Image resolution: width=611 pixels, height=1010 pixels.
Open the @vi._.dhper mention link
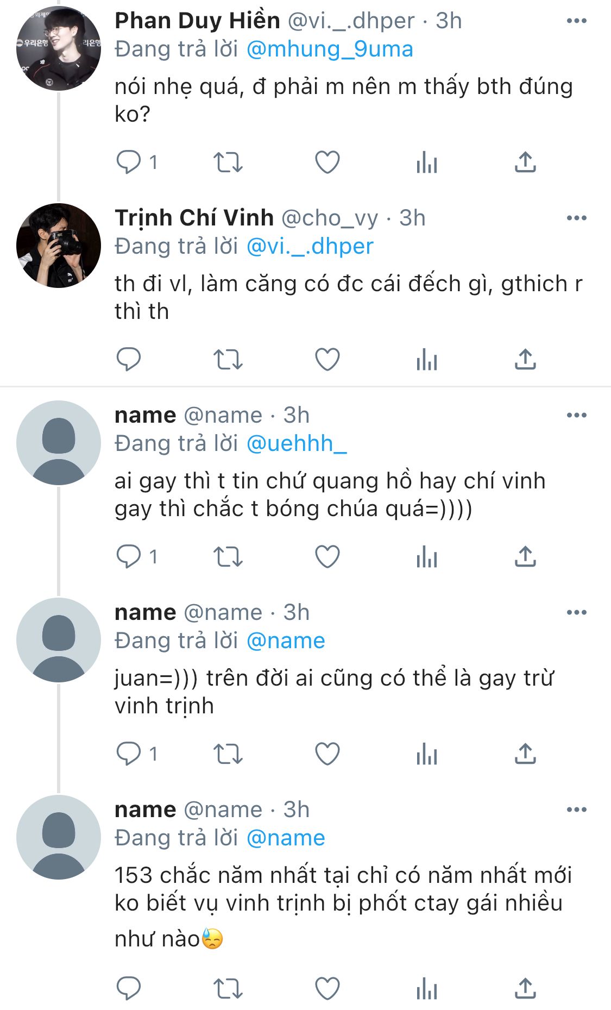coord(310,247)
